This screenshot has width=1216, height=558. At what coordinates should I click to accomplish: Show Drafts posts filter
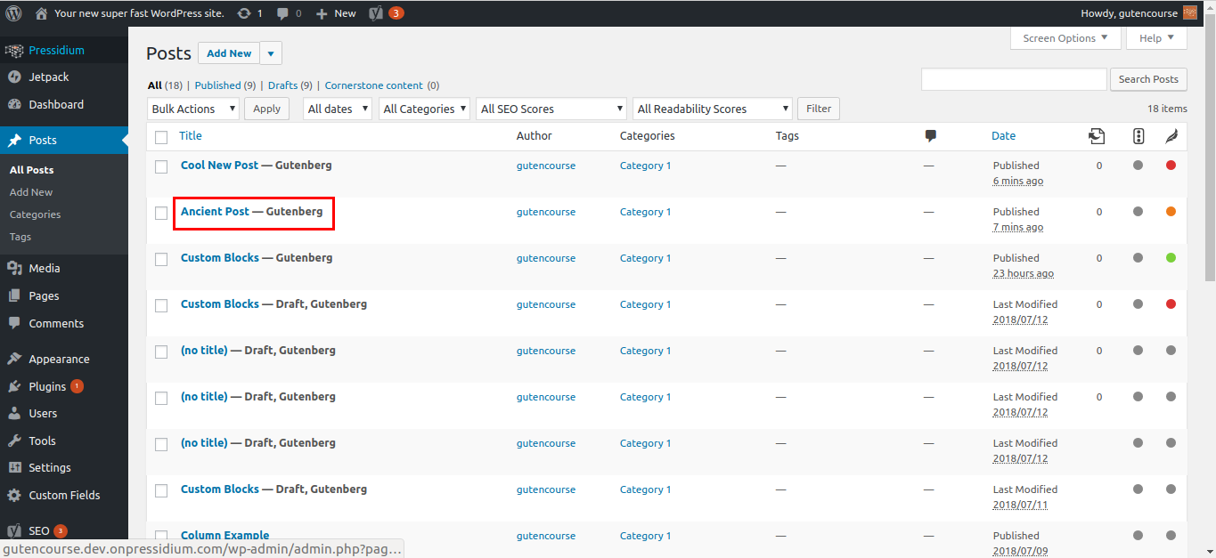(x=282, y=85)
